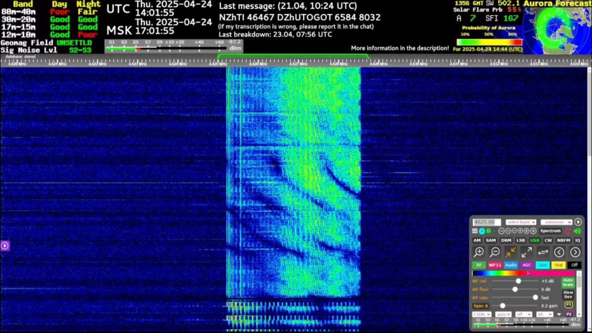Open the select band dropdown

tap(521, 222)
